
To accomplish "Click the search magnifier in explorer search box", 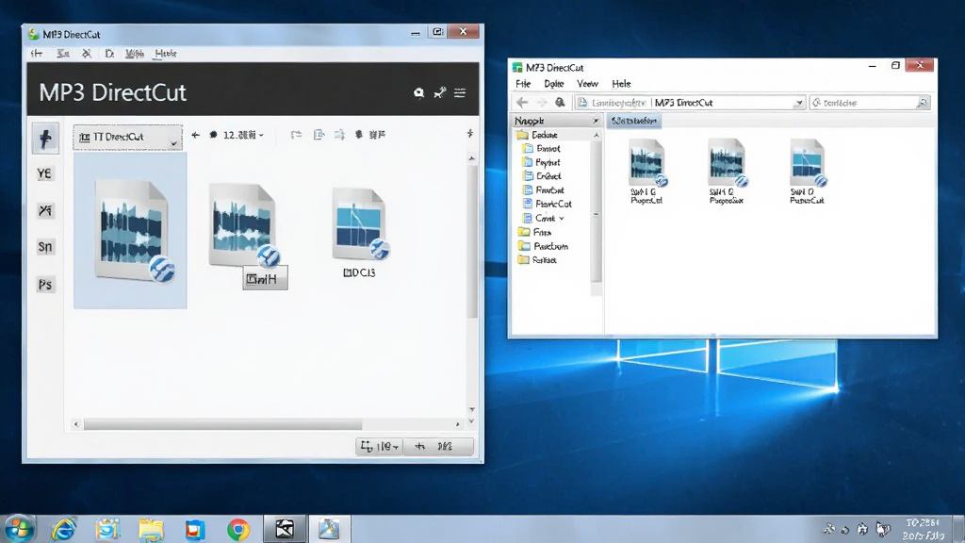I will pos(922,103).
